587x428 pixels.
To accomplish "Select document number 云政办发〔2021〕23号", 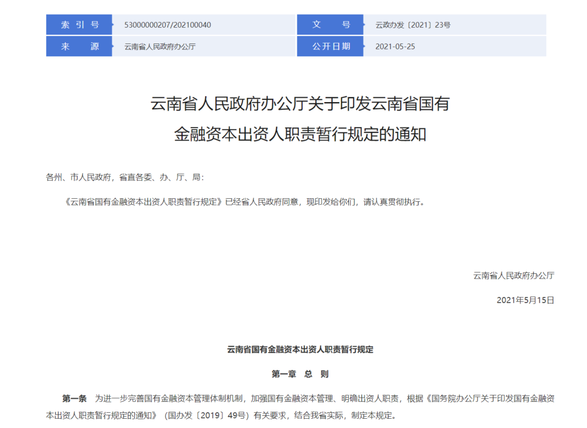I will click(413, 25).
